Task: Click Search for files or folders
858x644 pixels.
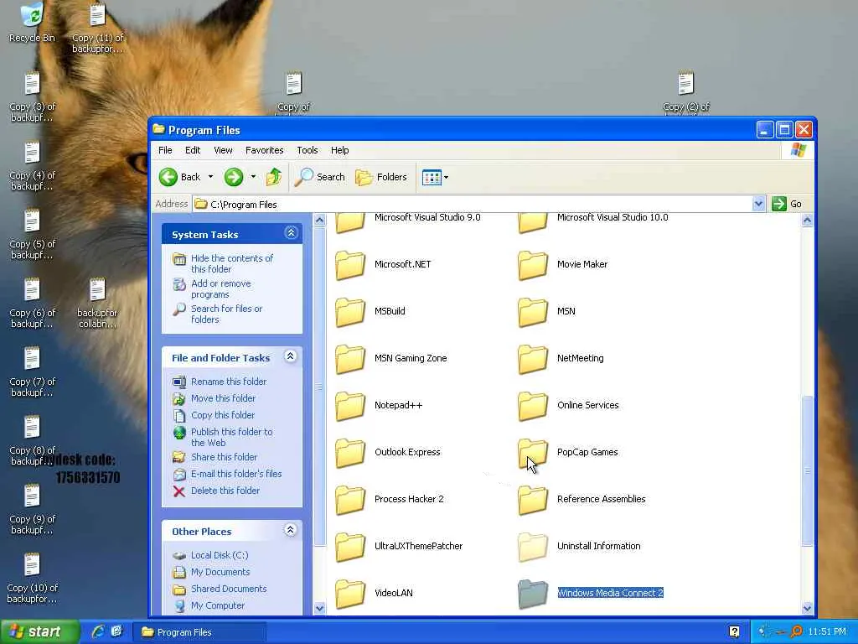Action: coord(226,314)
